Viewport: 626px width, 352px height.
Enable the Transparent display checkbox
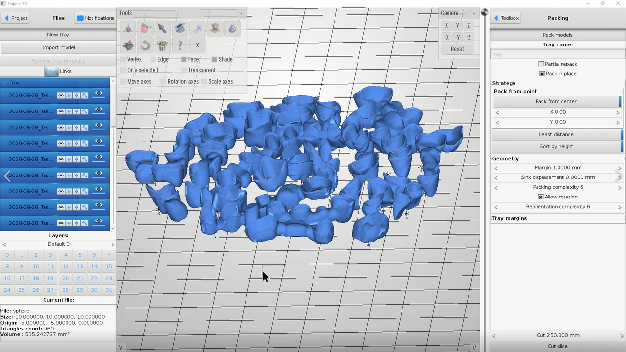(184, 70)
